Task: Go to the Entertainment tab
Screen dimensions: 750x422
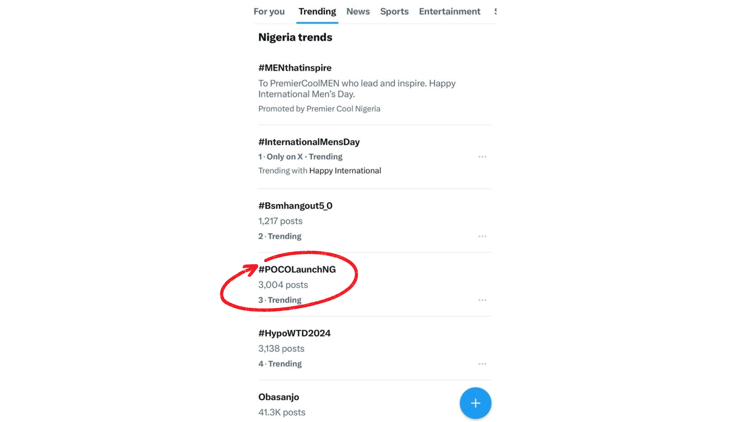Action: click(450, 12)
